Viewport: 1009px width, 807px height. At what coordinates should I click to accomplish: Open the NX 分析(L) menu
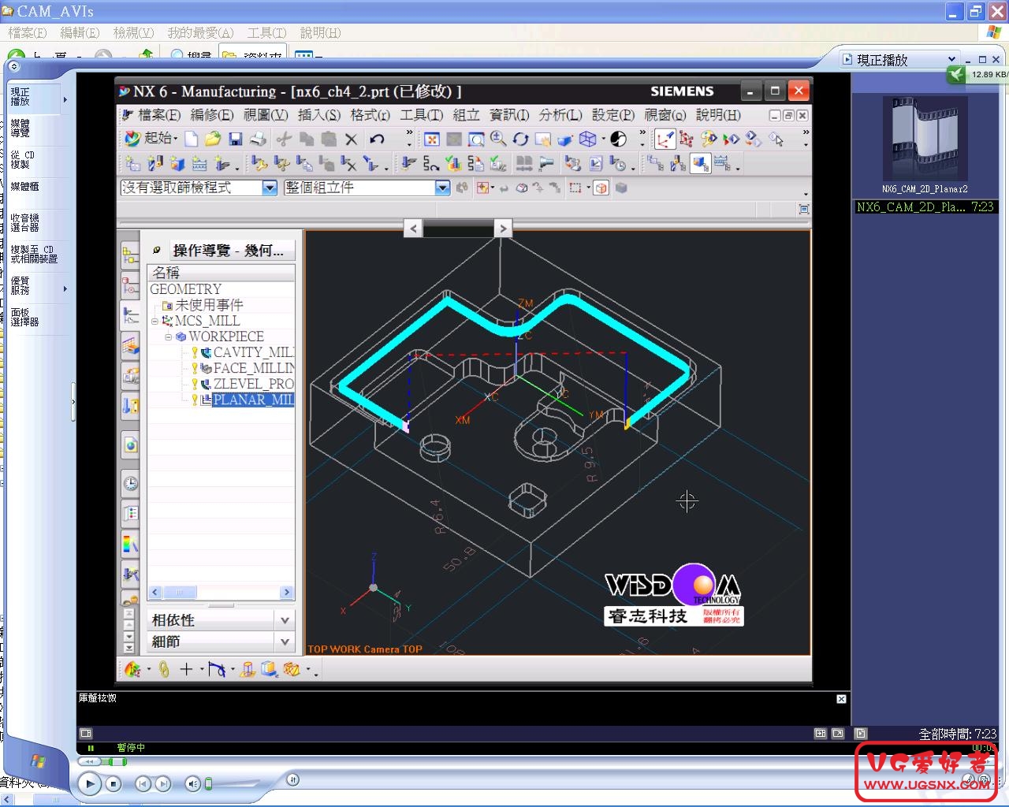pyautogui.click(x=560, y=115)
